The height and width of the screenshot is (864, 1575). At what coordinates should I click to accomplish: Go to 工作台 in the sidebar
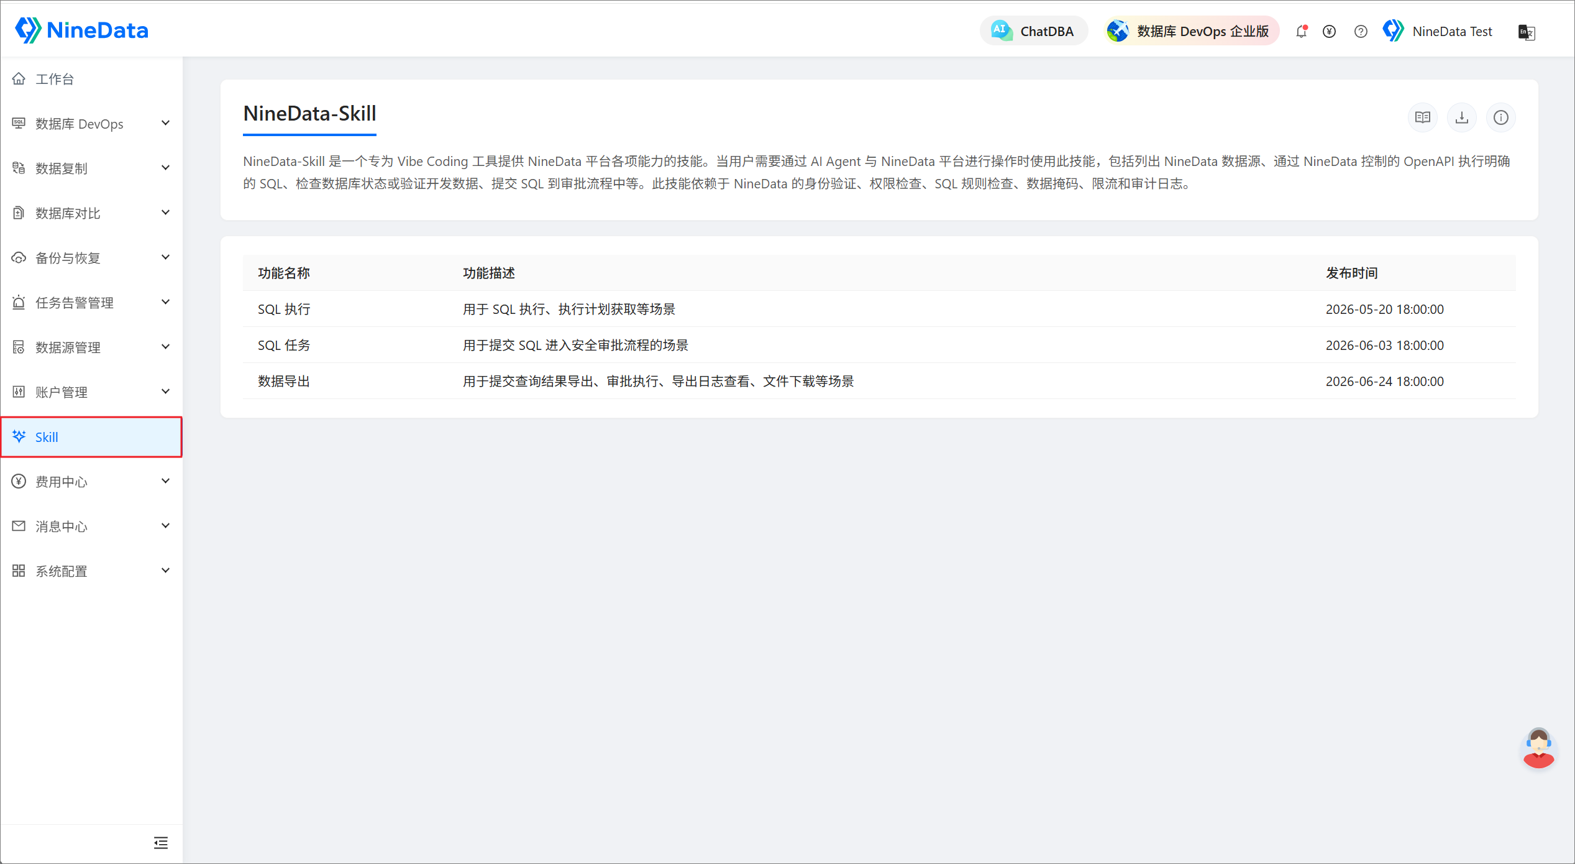(x=91, y=79)
